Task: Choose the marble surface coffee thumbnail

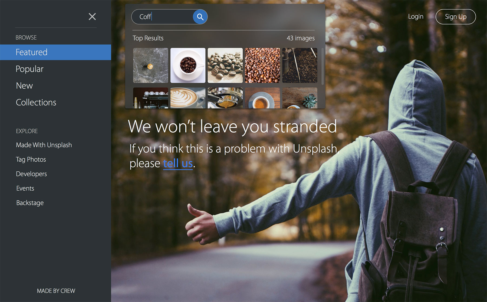Action: point(150,65)
